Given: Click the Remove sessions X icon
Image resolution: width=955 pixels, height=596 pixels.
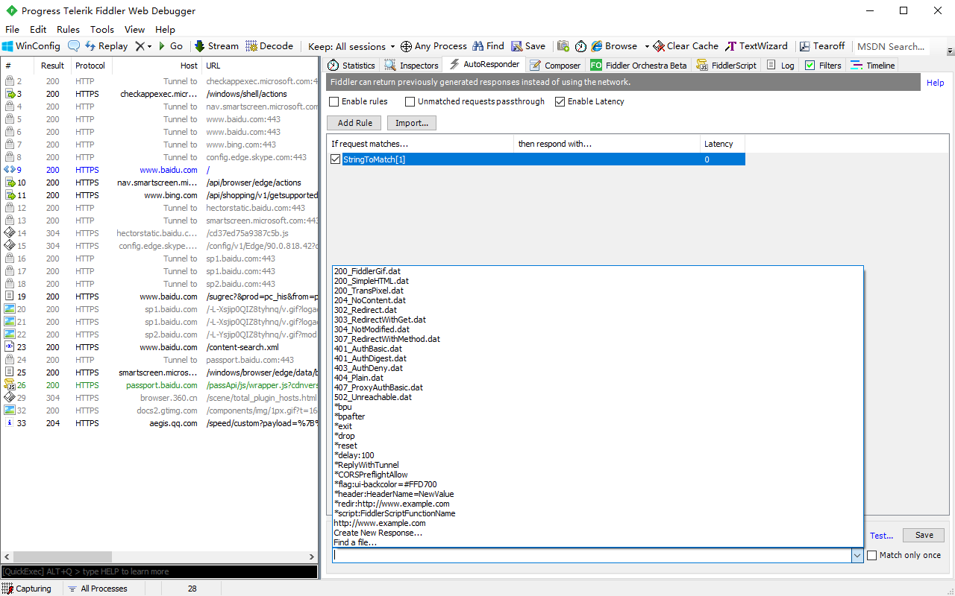Looking at the screenshot, I should (140, 46).
